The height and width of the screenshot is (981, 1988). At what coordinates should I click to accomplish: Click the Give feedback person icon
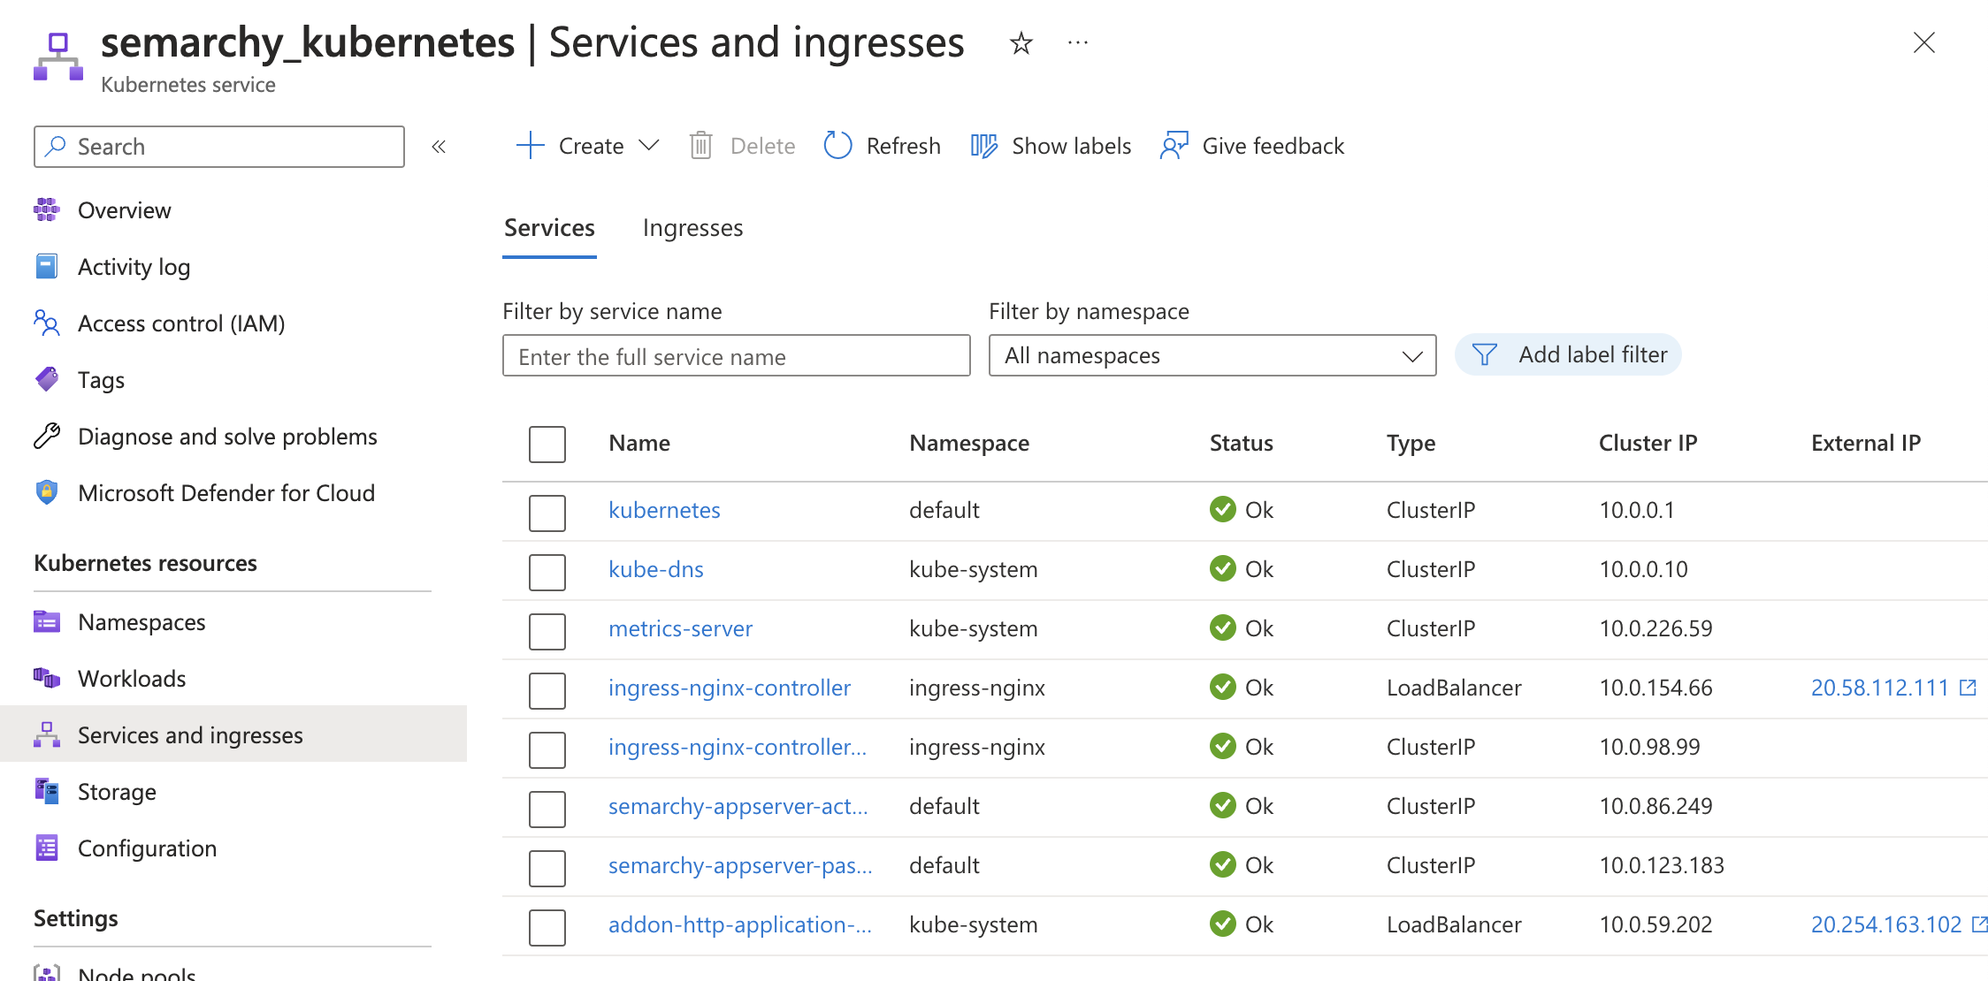(1174, 146)
